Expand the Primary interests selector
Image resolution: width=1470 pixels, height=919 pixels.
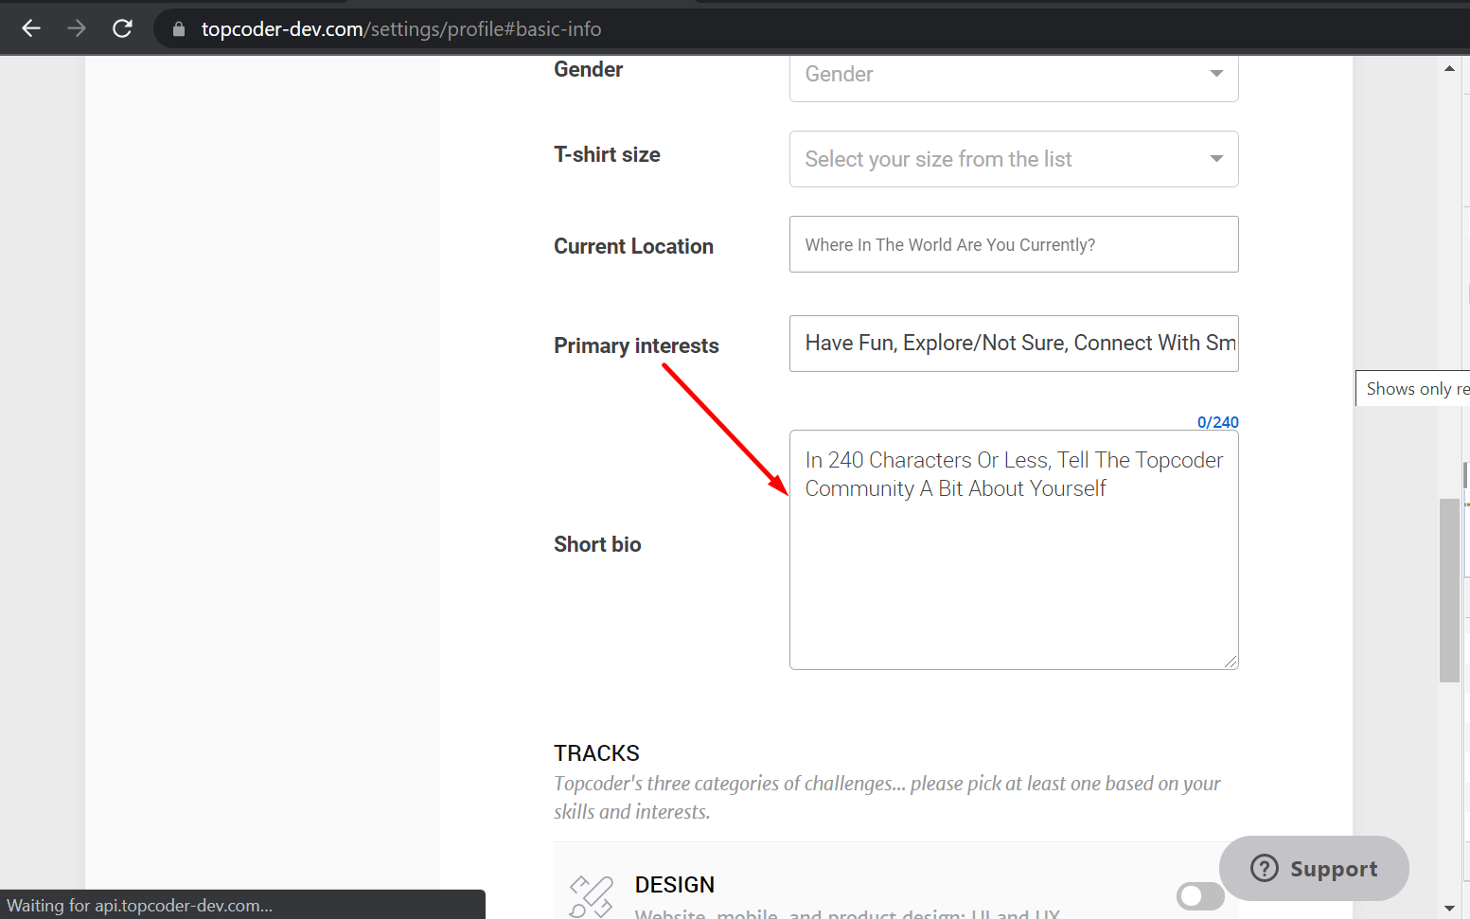click(1014, 343)
